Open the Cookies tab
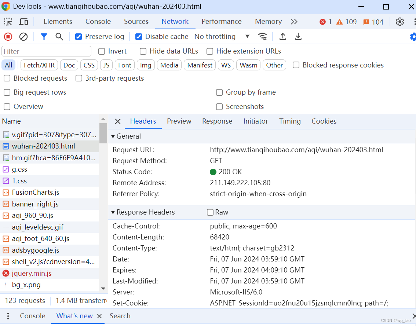This screenshot has height=326, width=416. pos(324,121)
